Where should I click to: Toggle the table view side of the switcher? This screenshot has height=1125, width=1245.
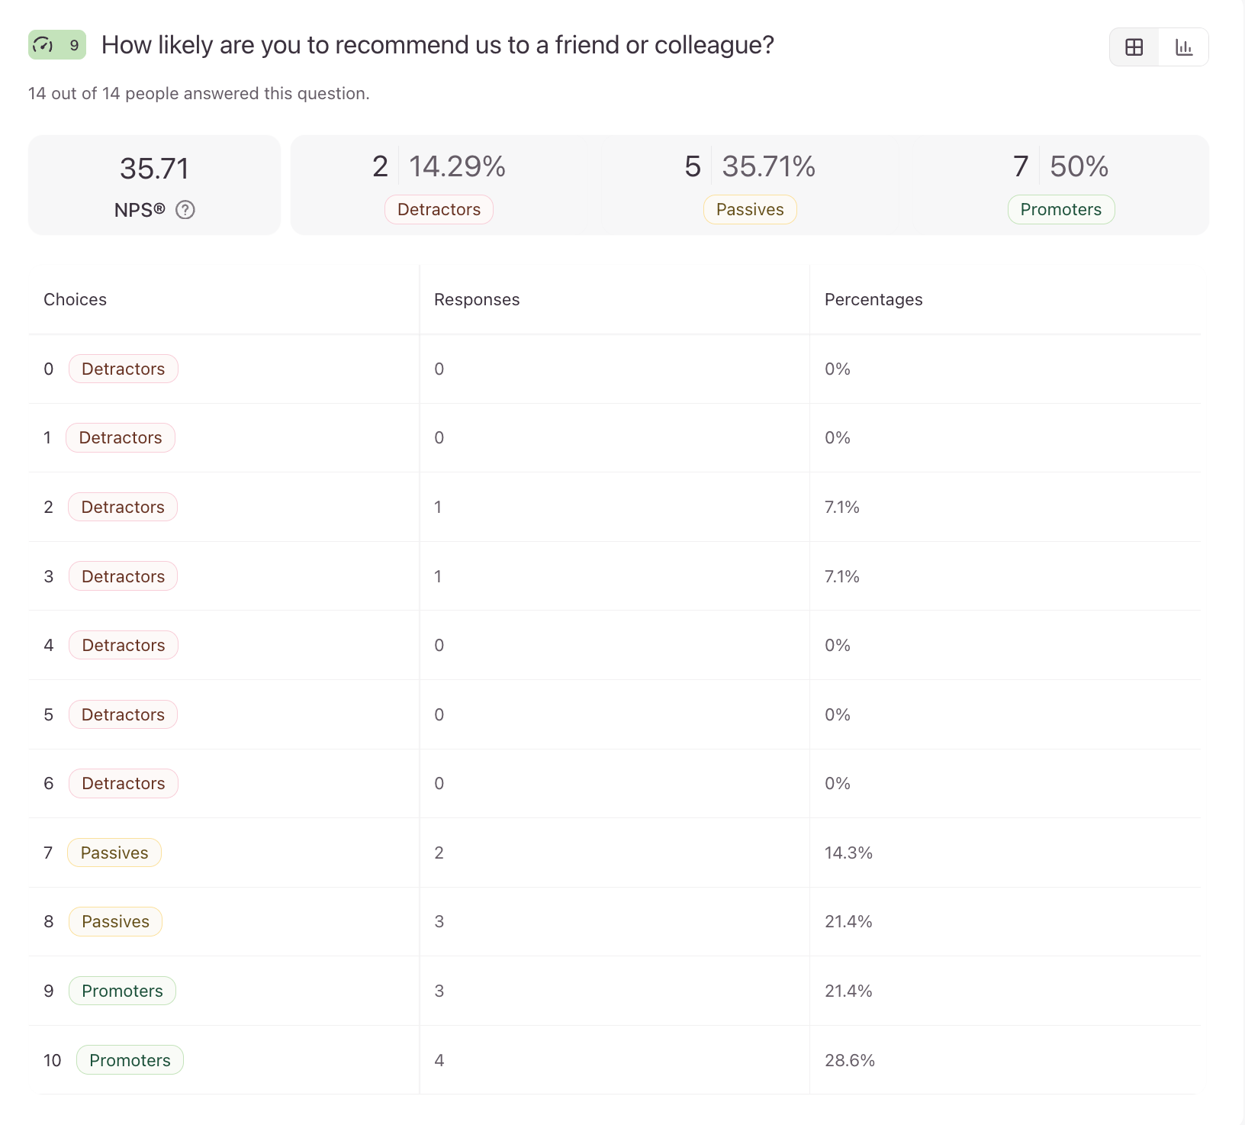1134,47
